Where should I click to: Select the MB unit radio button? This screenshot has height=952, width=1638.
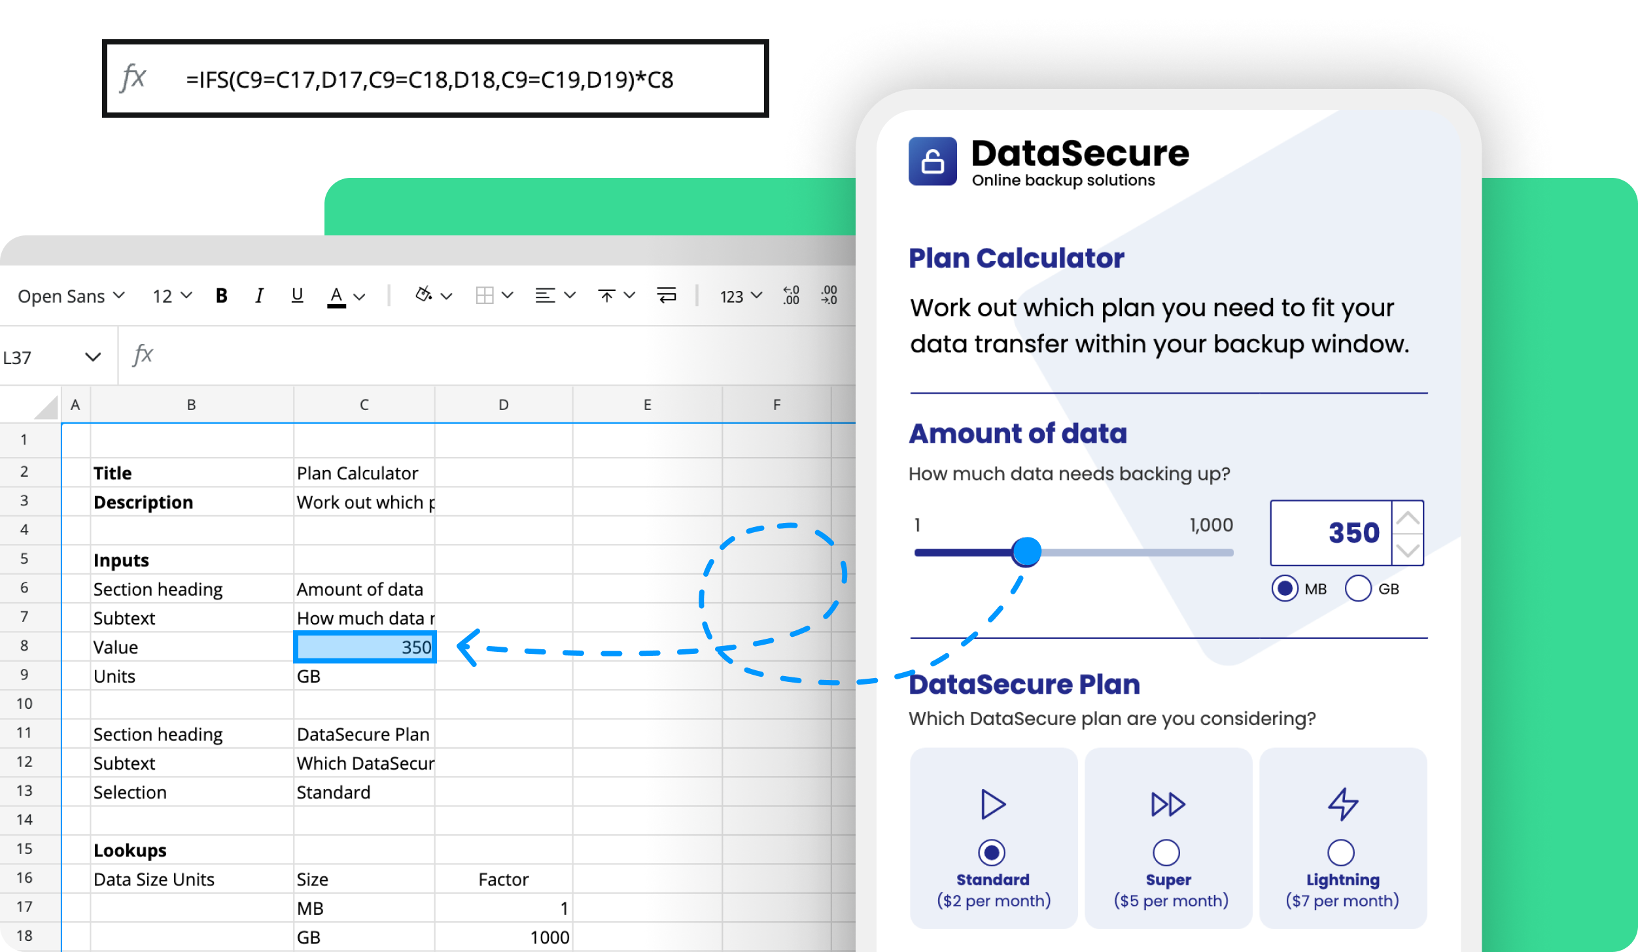pyautogui.click(x=1284, y=588)
